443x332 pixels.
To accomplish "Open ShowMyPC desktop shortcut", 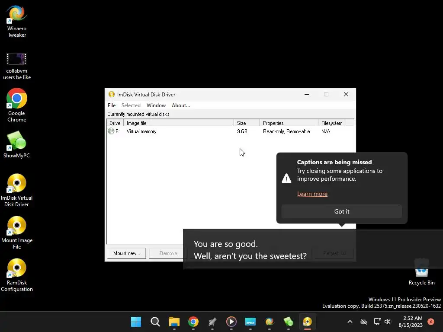I will click(17, 144).
